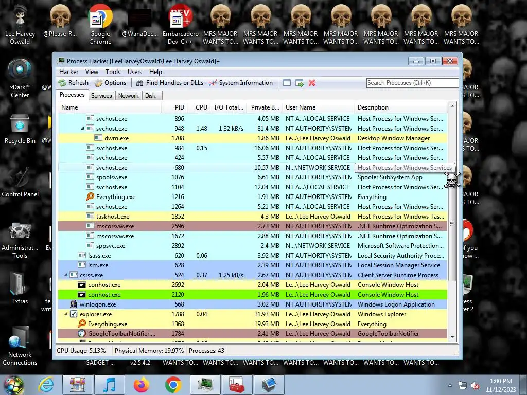This screenshot has width=527, height=395.
Task: Sort by the Description column header
Action: 401,107
